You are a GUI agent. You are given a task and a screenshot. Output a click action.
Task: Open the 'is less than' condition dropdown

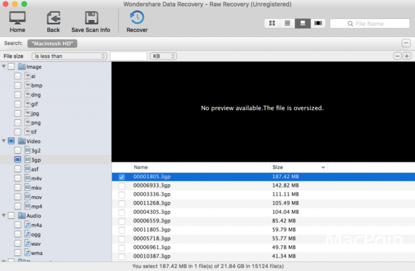pyautogui.click(x=69, y=56)
